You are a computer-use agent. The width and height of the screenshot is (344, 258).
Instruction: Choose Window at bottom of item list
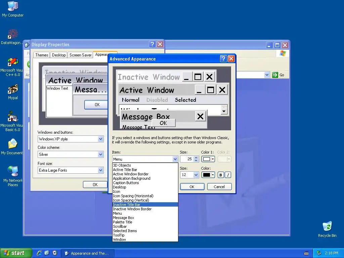tap(145, 240)
